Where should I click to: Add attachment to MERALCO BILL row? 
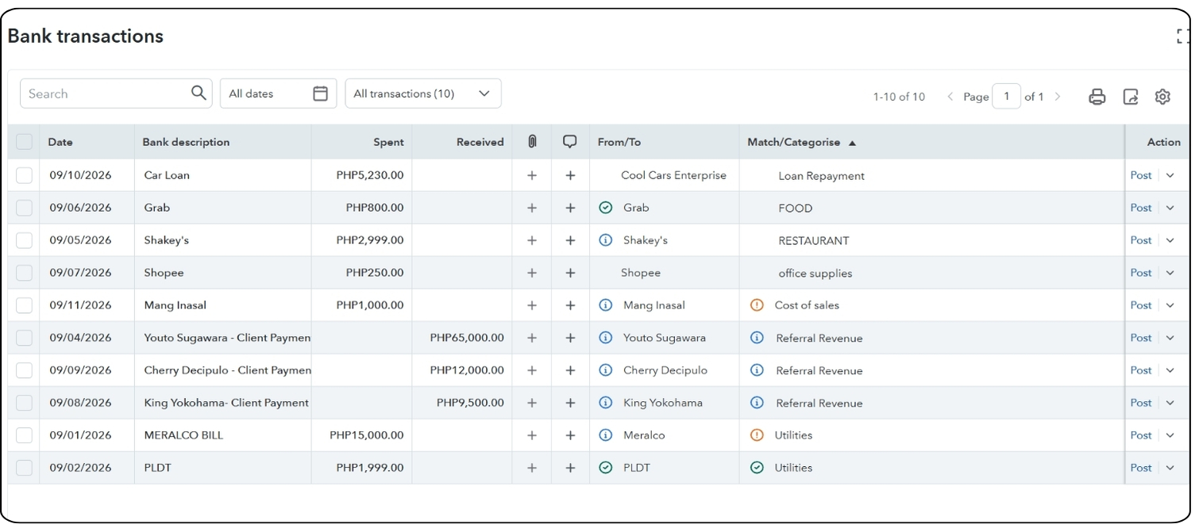532,435
